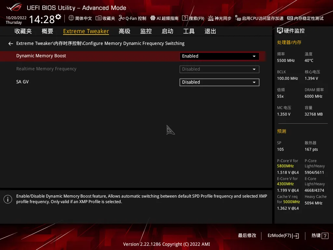The image size is (333, 250).
Task: Select the Extreme Tweaker tab
Action: click(x=86, y=31)
